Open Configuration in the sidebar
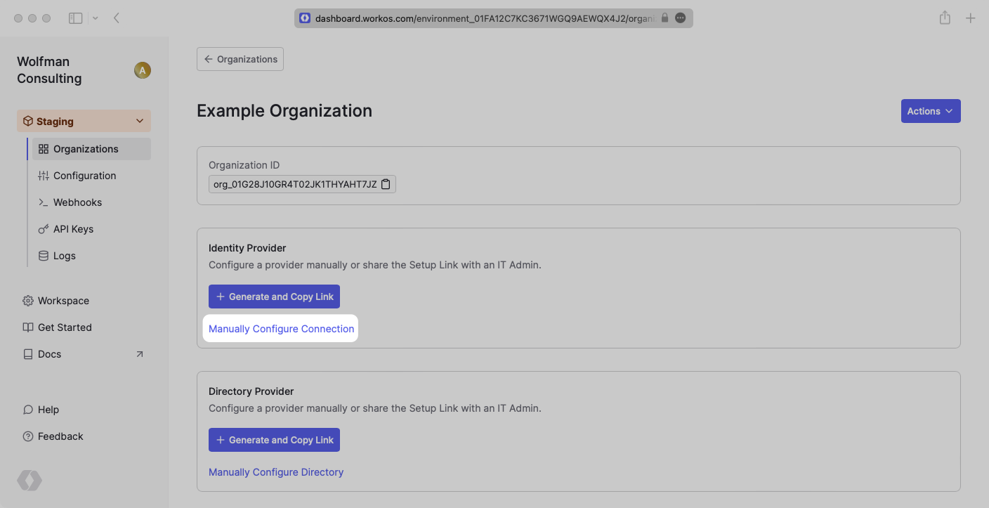 click(84, 176)
